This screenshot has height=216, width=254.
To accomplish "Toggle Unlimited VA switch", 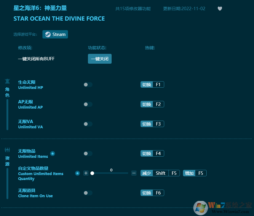I will [x=88, y=124].
